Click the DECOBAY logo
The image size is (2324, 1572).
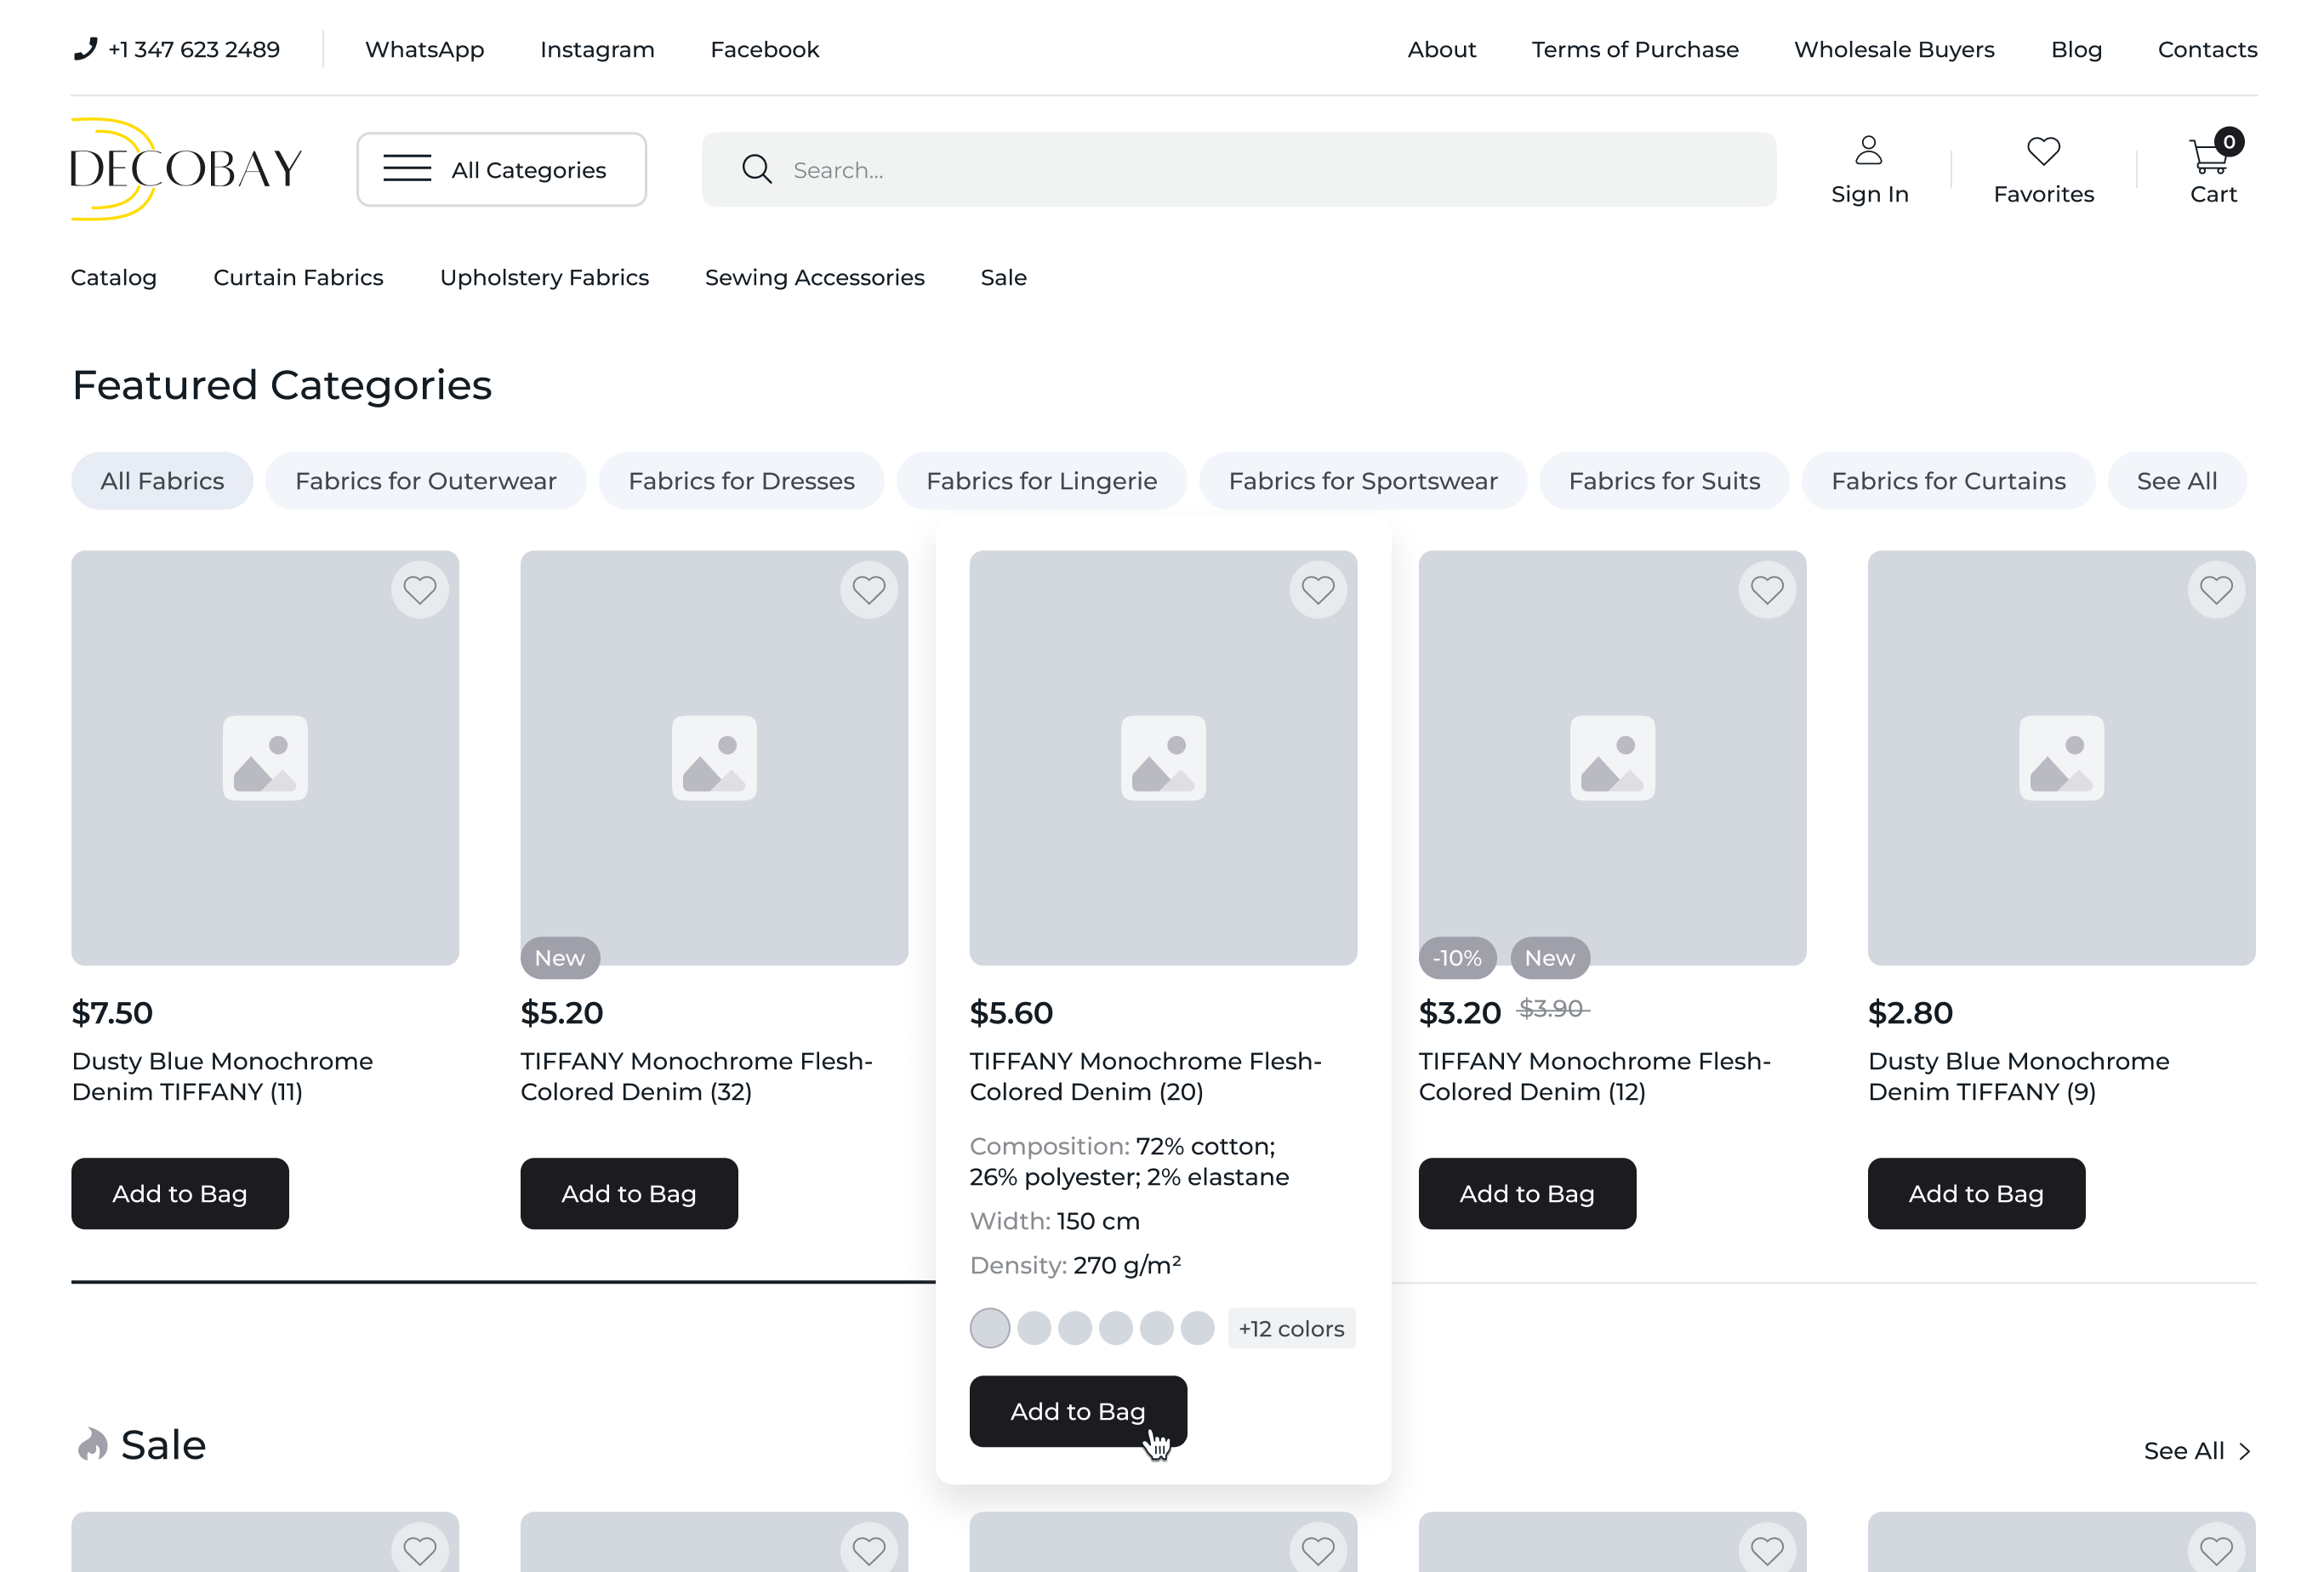pos(186,169)
